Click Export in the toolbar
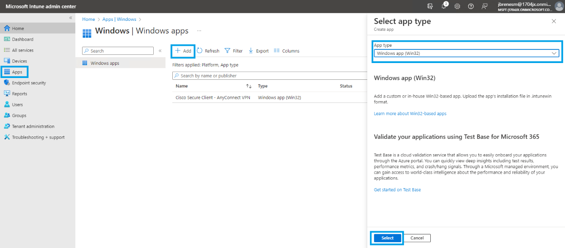Image resolution: width=565 pixels, height=248 pixels. coord(258,51)
